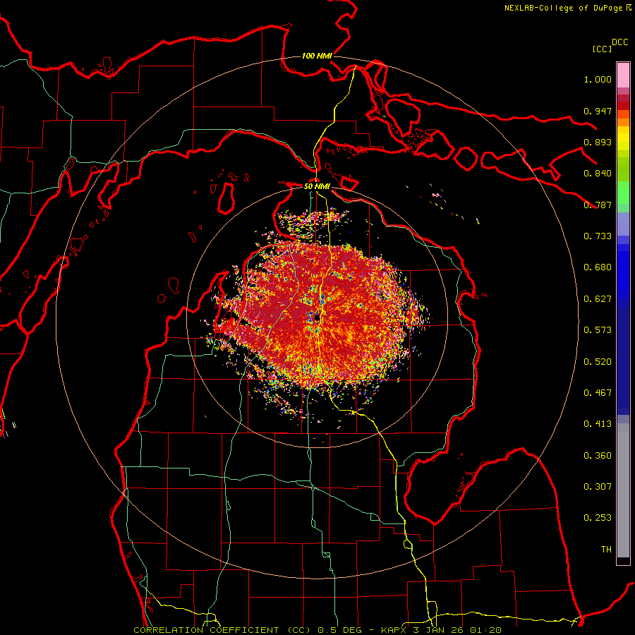Click the 0.360 scale value
Image resolution: width=635 pixels, height=635 pixels.
pyautogui.click(x=598, y=456)
